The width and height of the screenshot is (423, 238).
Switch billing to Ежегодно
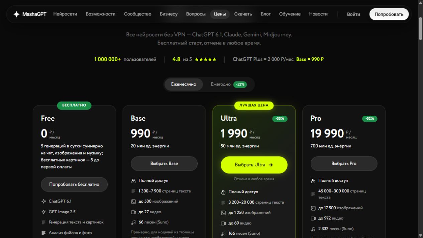coord(229,84)
